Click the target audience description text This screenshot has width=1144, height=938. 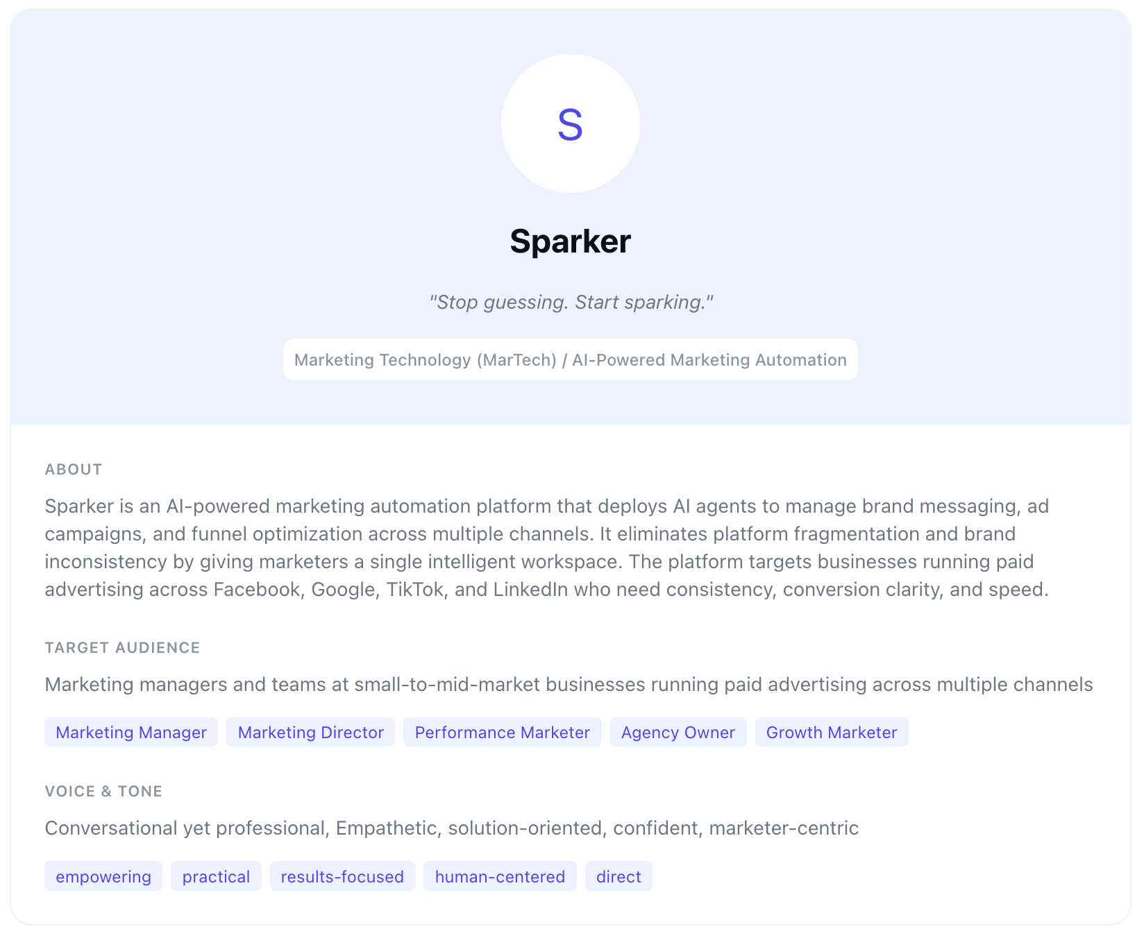(569, 685)
